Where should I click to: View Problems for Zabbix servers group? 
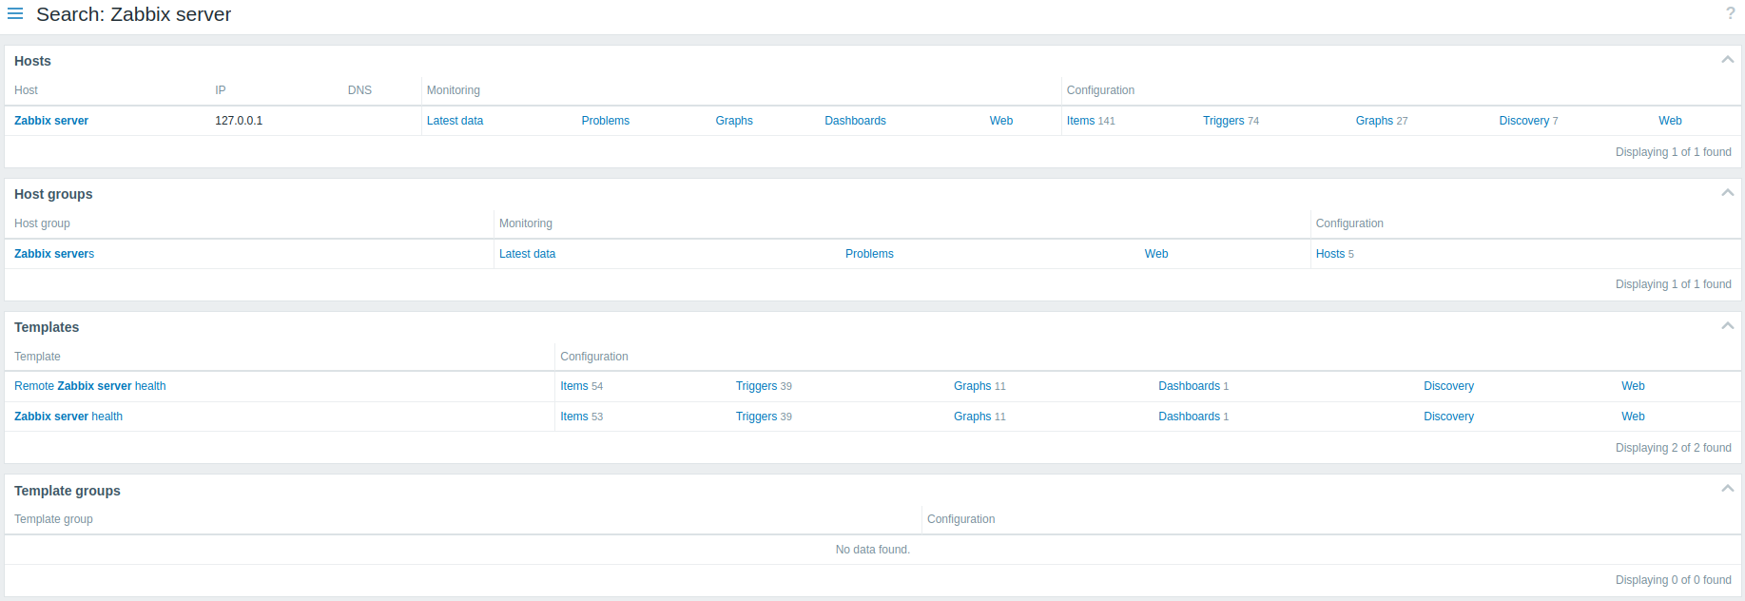coord(869,254)
